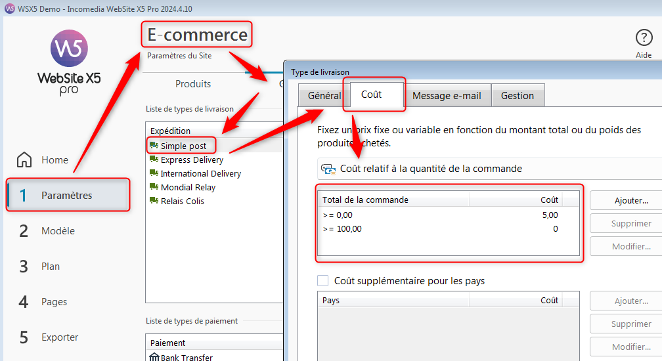Click the Mondial Relay truck icon
The height and width of the screenshot is (361, 662).
[154, 187]
